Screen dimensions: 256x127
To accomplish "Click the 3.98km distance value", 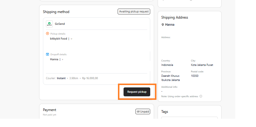I will tap(74, 78).
